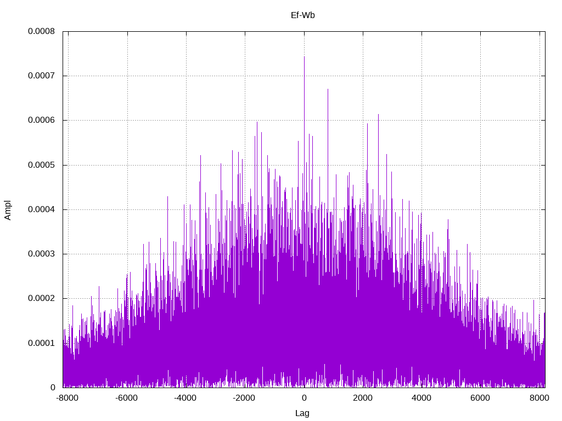Click the 0.0004 y-axis tick label
The width and height of the screenshot is (562, 421).
(42, 209)
